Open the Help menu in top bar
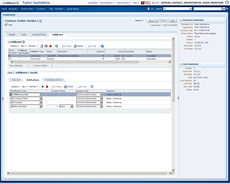 (x=136, y=3)
